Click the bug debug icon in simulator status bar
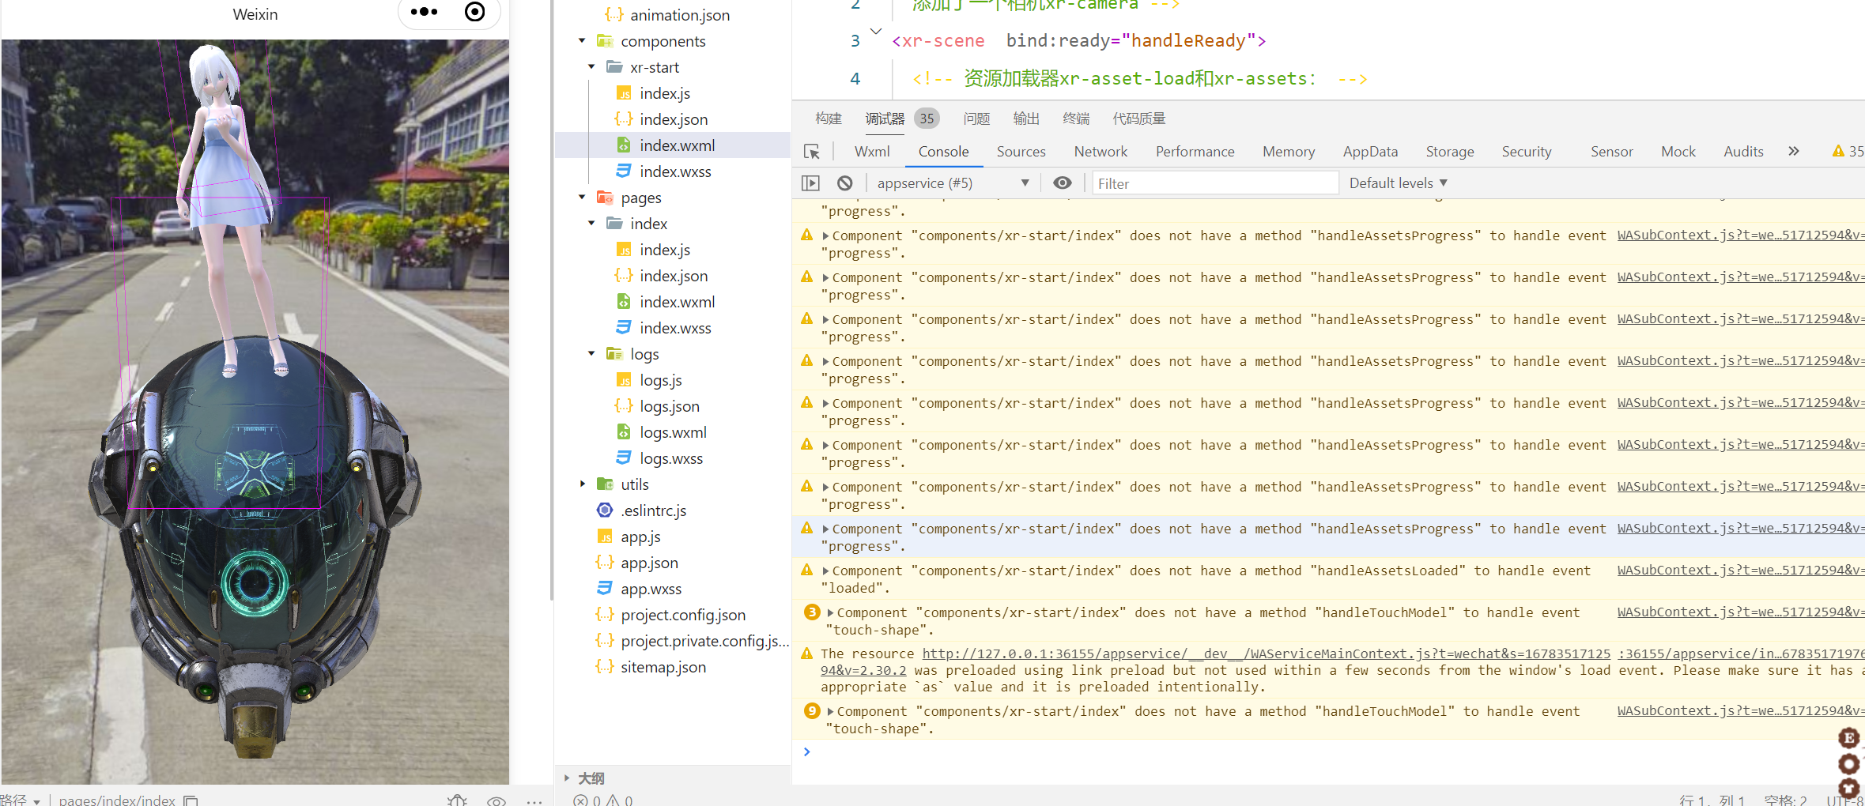The height and width of the screenshot is (806, 1865). coord(457,800)
